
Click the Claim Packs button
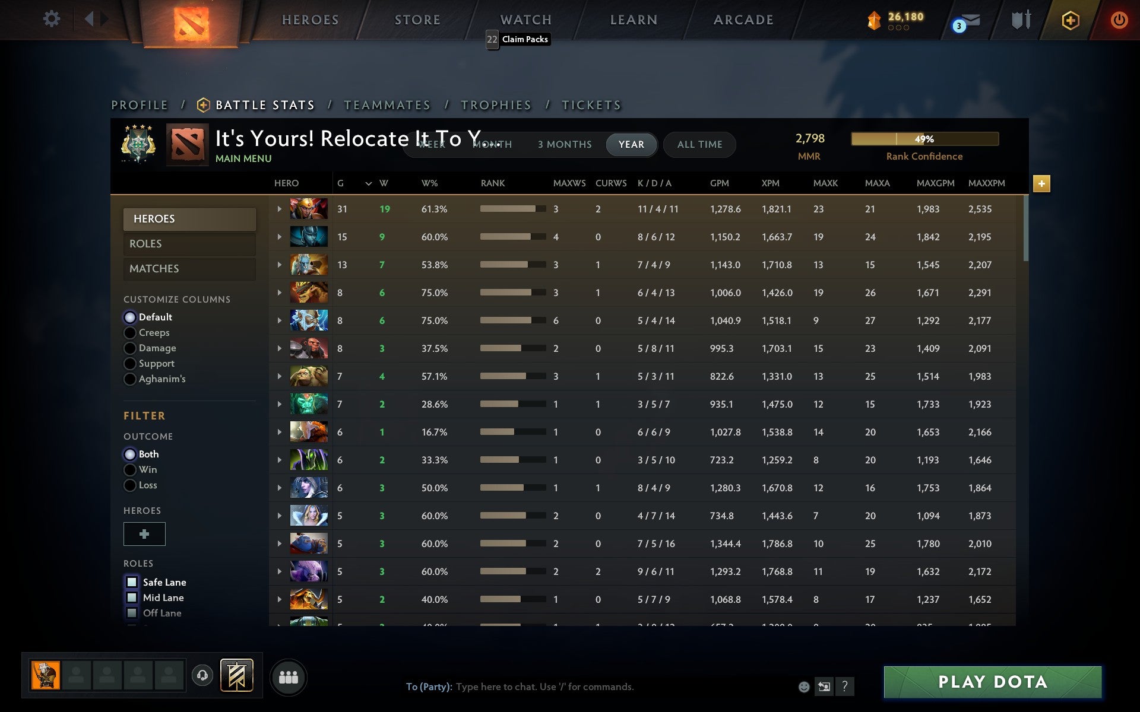[x=524, y=39]
